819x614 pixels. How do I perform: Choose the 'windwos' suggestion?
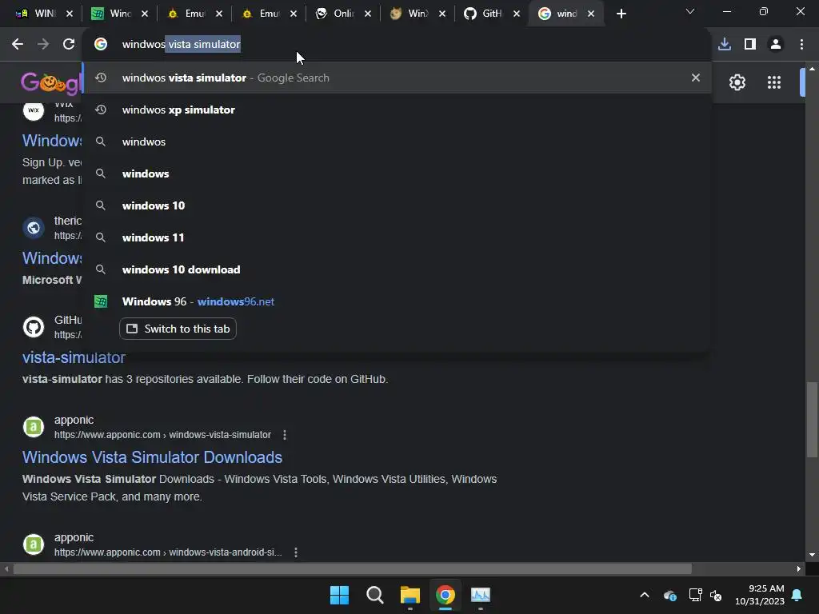397,142
